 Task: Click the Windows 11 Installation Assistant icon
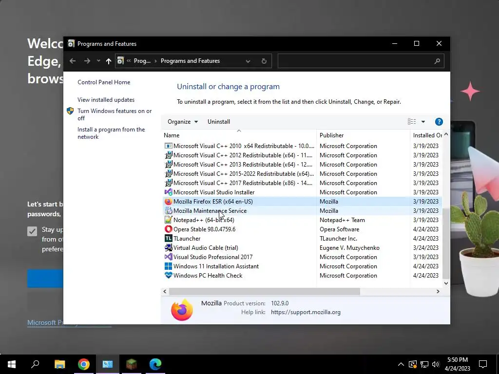tap(168, 266)
